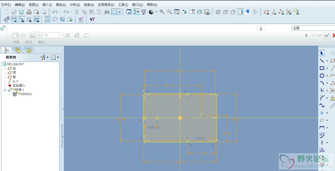Open the 全部 selection filter dropdown
Screen dimensions: 335x171
(313, 28)
